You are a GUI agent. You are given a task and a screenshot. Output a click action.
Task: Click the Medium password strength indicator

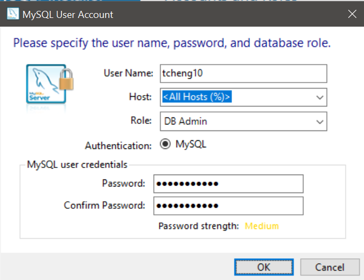tap(261, 226)
